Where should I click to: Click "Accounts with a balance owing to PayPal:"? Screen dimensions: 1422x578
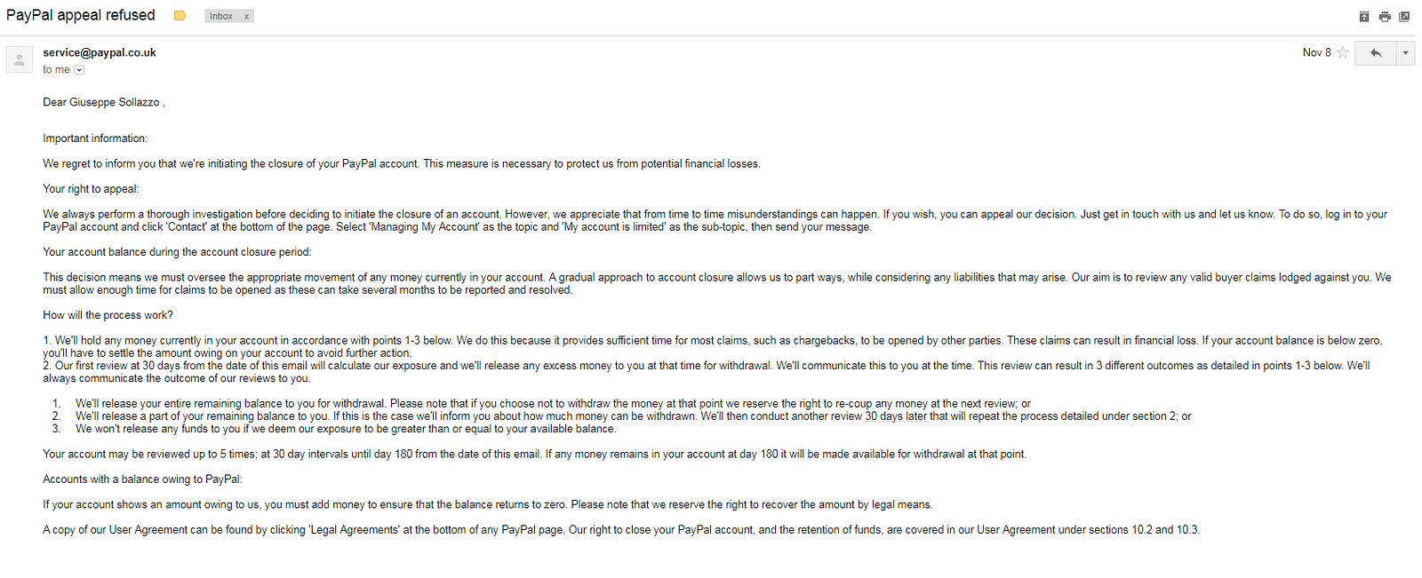tap(142, 479)
